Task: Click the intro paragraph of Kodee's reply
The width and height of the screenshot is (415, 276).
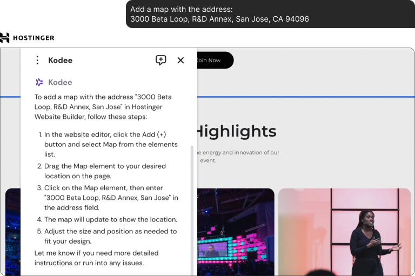Action: 103,107
